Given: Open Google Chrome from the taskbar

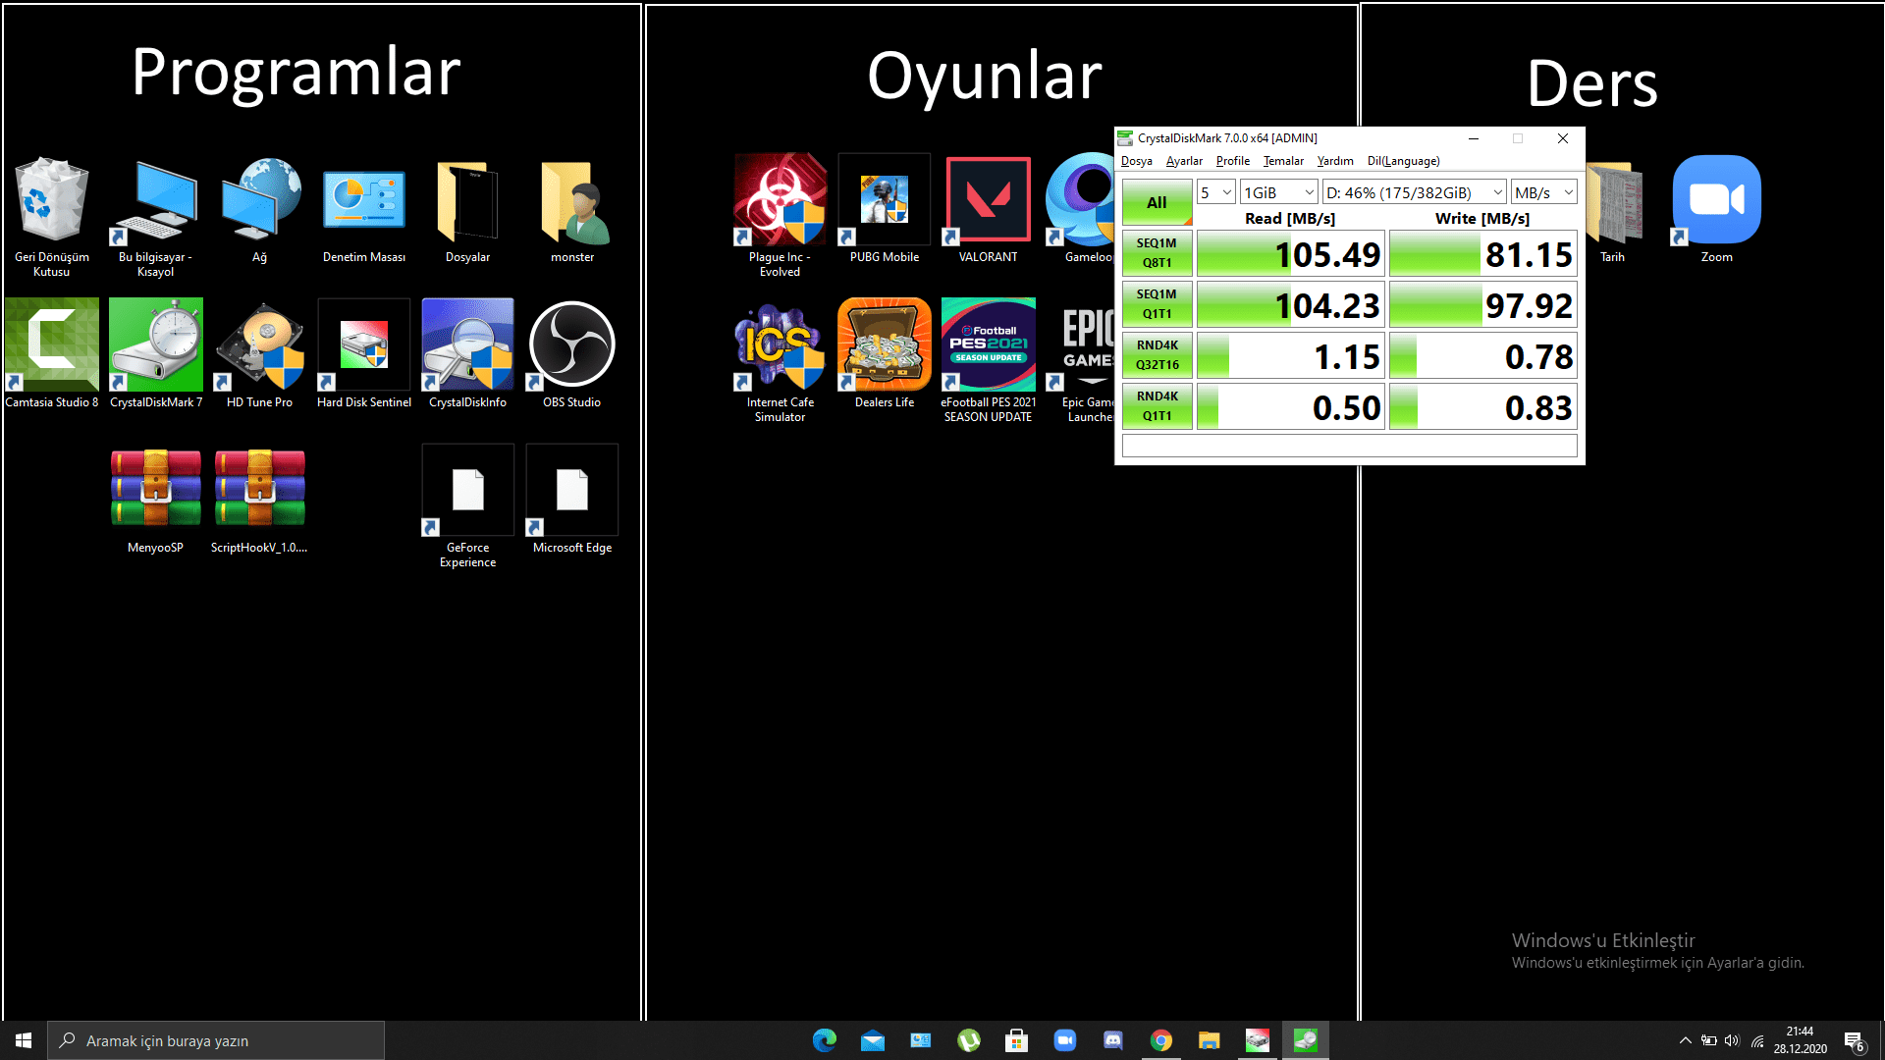Looking at the screenshot, I should coord(1161,1039).
